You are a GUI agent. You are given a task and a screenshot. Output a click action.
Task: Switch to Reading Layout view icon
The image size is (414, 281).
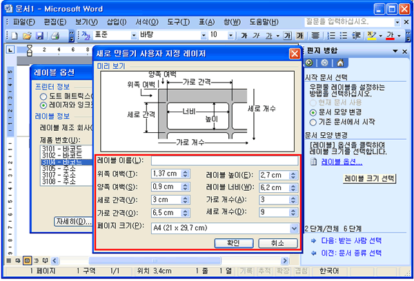(45, 261)
